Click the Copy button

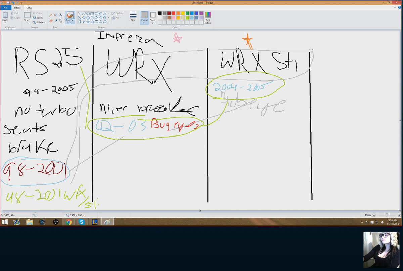coord(15,18)
